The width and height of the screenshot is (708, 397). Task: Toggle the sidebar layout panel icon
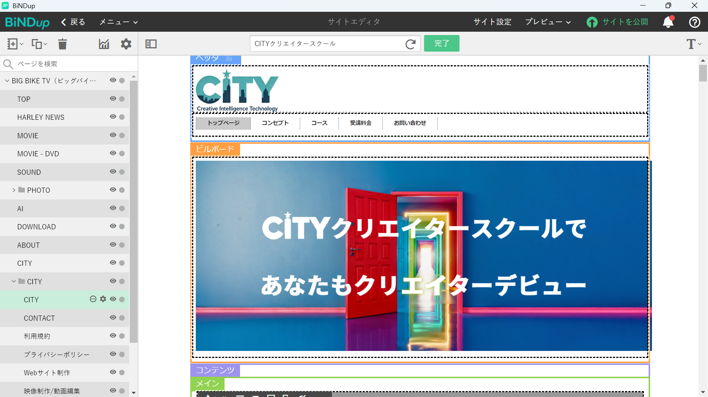click(x=151, y=43)
